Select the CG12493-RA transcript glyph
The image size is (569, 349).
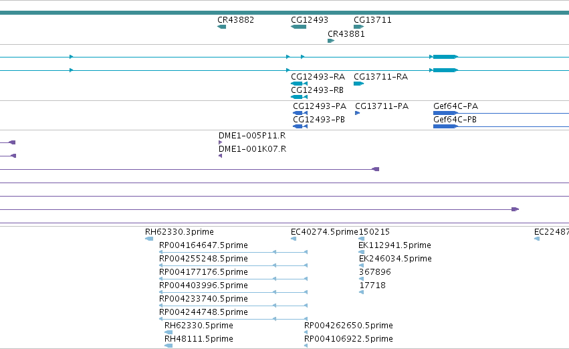coord(299,84)
